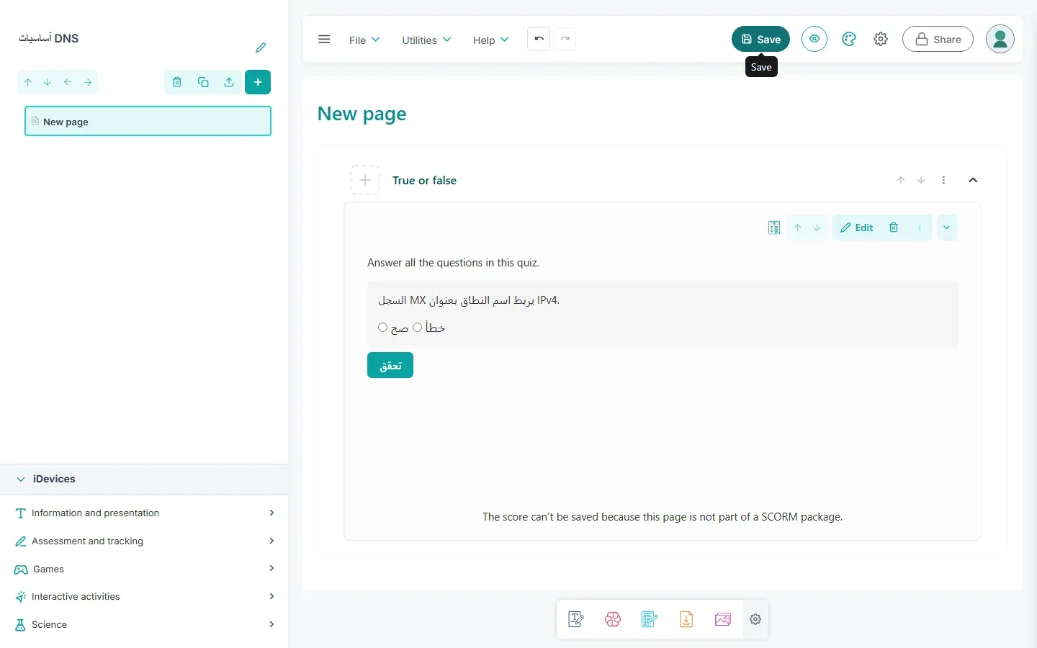Expand Information and presentation category
This screenshot has height=648, width=1037.
pyautogui.click(x=144, y=513)
